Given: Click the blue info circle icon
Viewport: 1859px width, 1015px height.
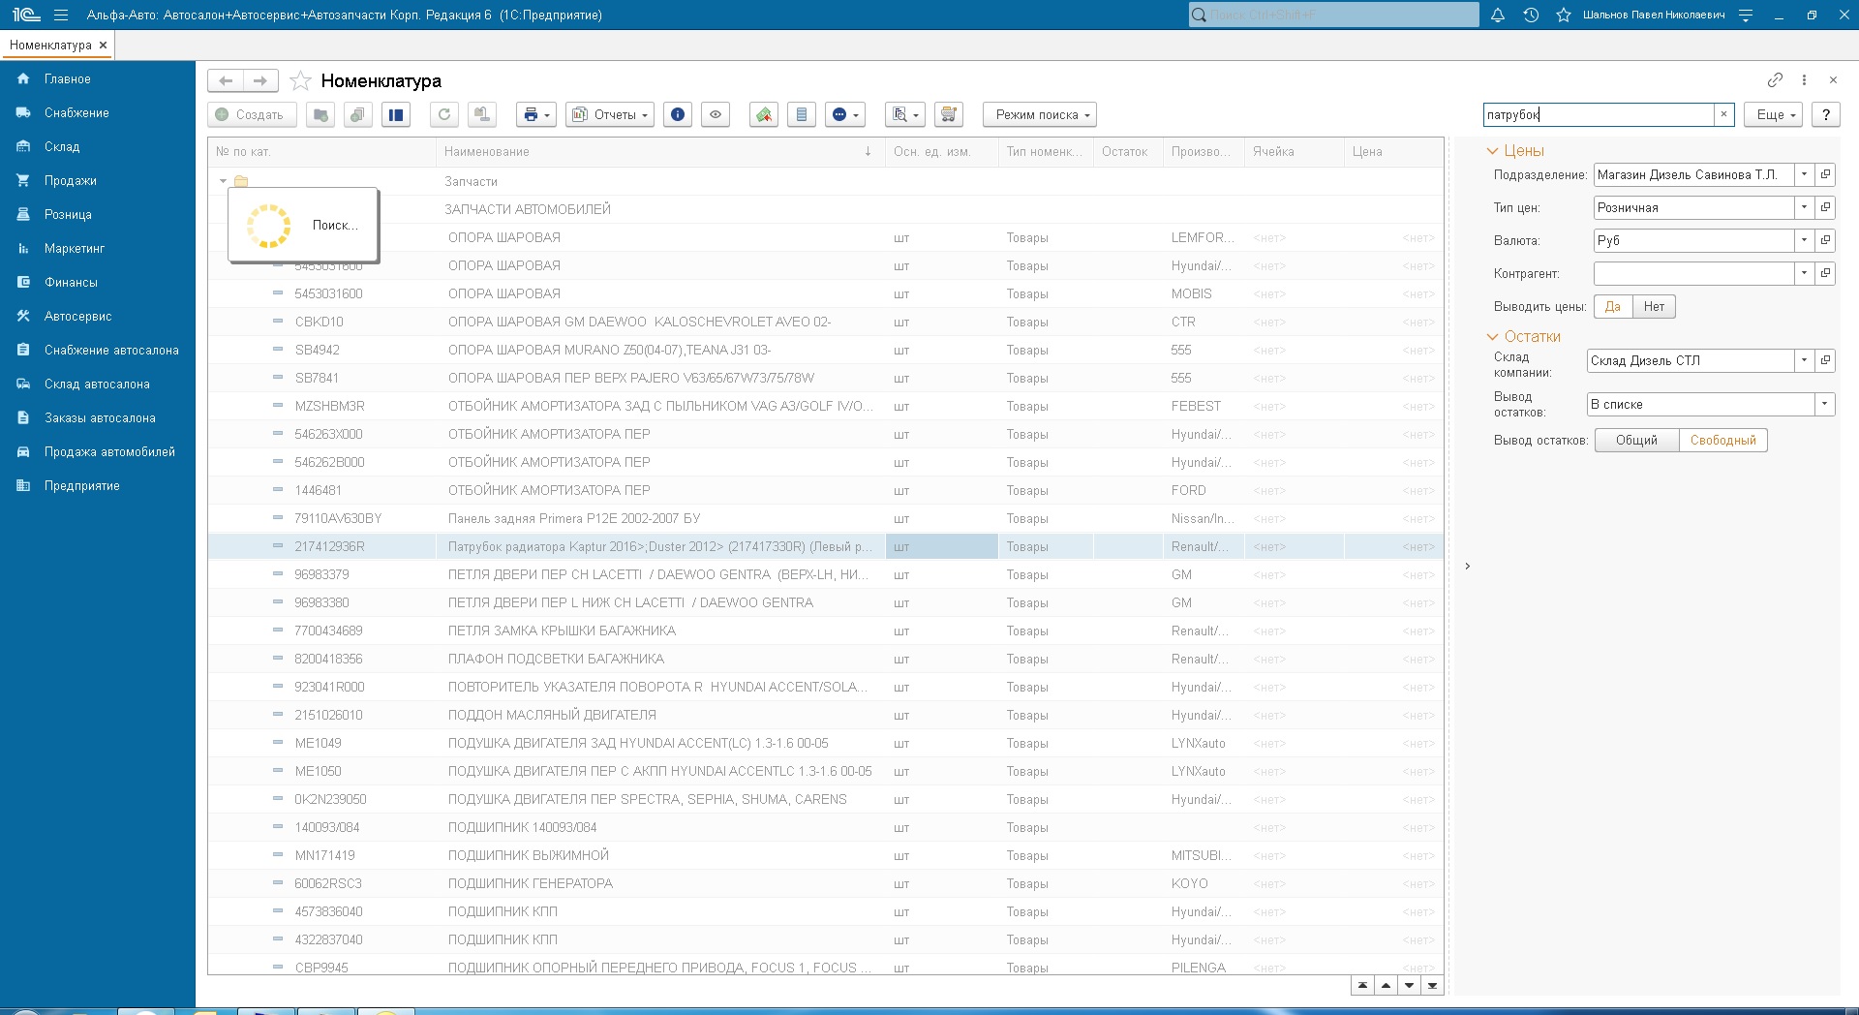Looking at the screenshot, I should pos(678,114).
